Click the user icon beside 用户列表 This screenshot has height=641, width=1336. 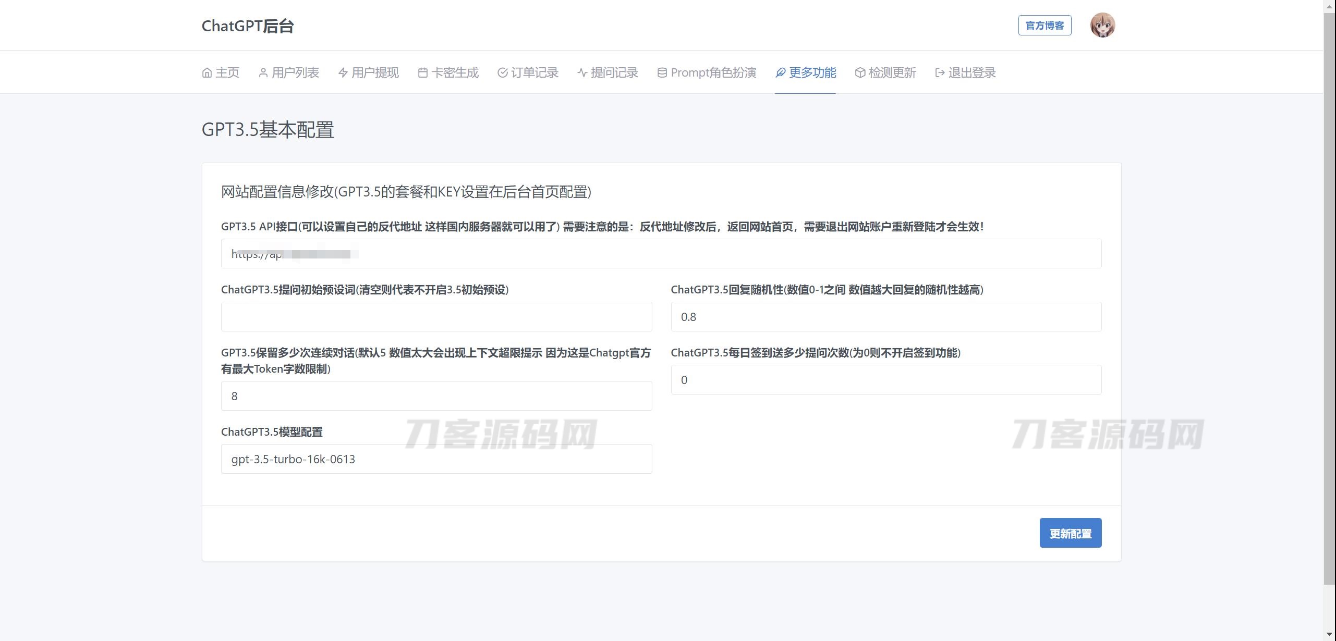click(x=263, y=73)
